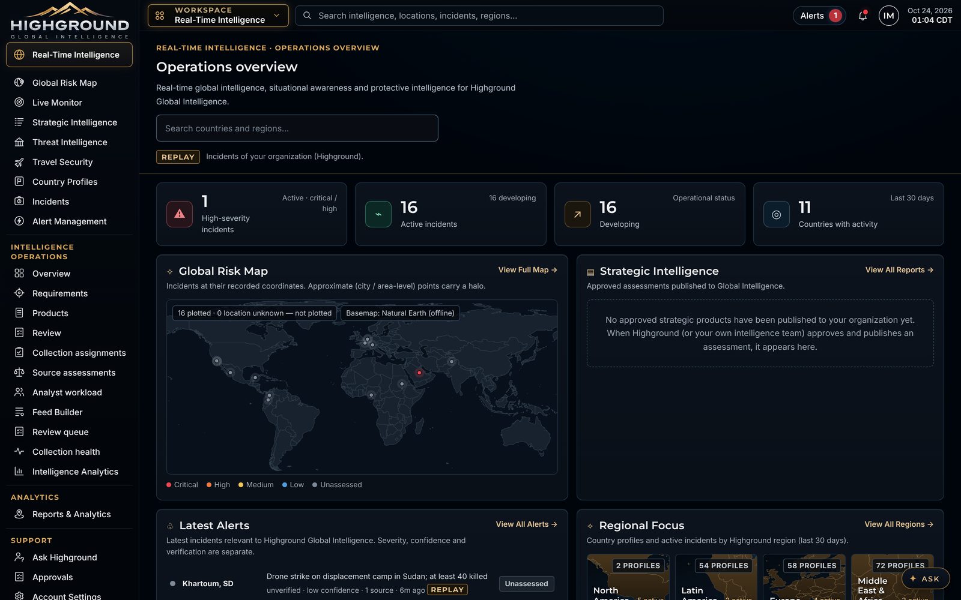Click the Analyst workload people icon
This screenshot has width=961, height=600.
[x=19, y=392]
